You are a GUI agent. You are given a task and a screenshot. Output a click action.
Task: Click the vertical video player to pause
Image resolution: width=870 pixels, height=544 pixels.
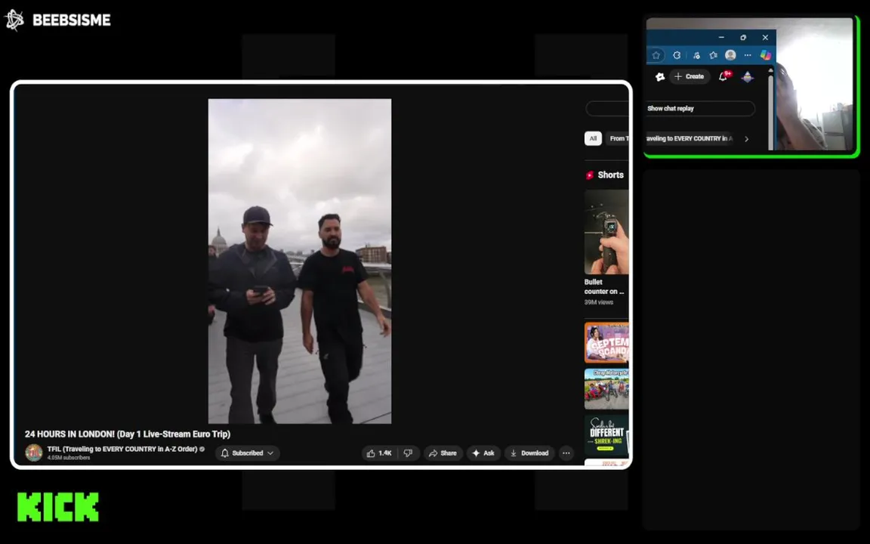tap(300, 261)
